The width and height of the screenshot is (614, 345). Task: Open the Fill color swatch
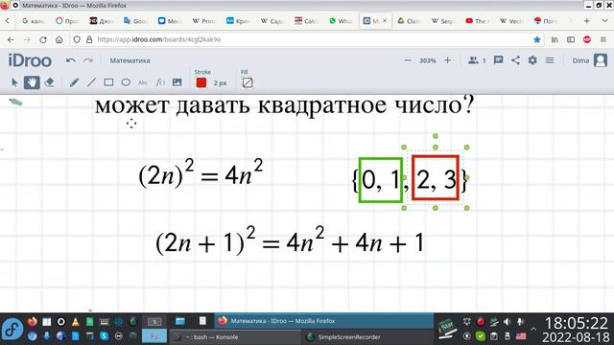pyautogui.click(x=248, y=83)
